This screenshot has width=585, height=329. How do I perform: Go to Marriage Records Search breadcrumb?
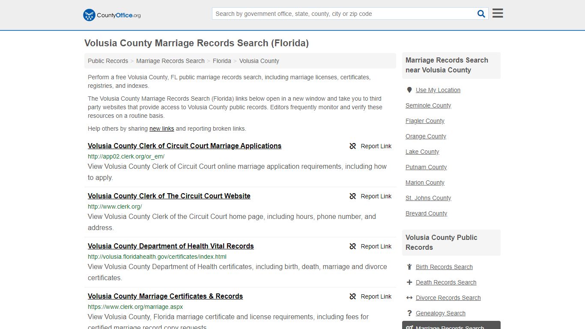[x=170, y=61]
